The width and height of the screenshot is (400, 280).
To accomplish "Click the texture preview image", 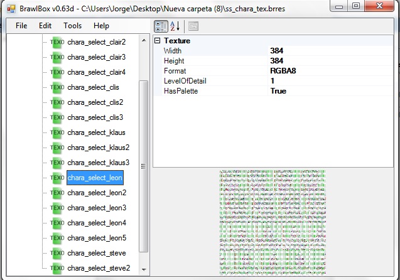I will pos(273,223).
